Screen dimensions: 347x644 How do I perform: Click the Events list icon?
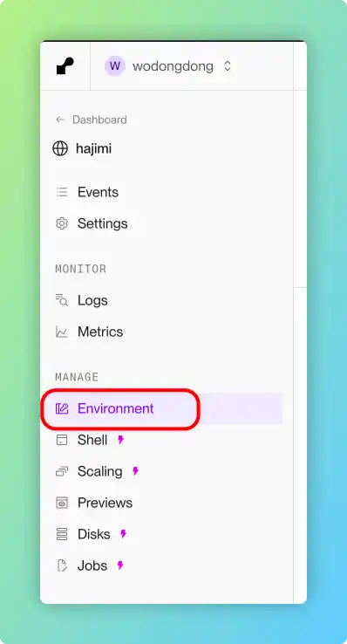(x=62, y=192)
